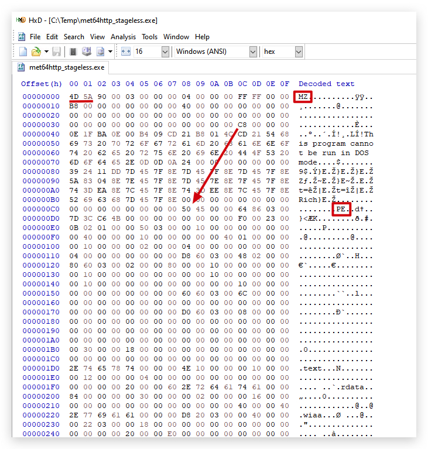This screenshot has height=449, width=428.
Task: Open the Windows (ANSI) charset dropdown
Action: 253,52
